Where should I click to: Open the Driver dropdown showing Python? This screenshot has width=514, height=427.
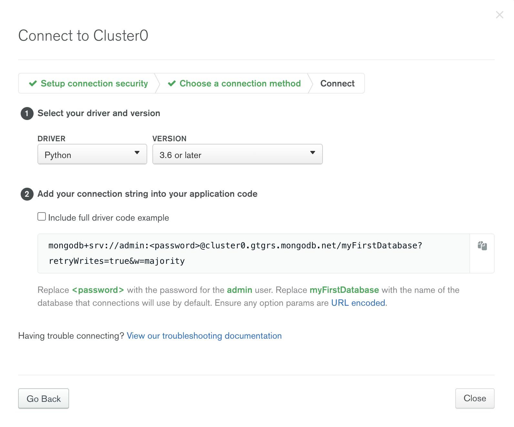tap(92, 154)
